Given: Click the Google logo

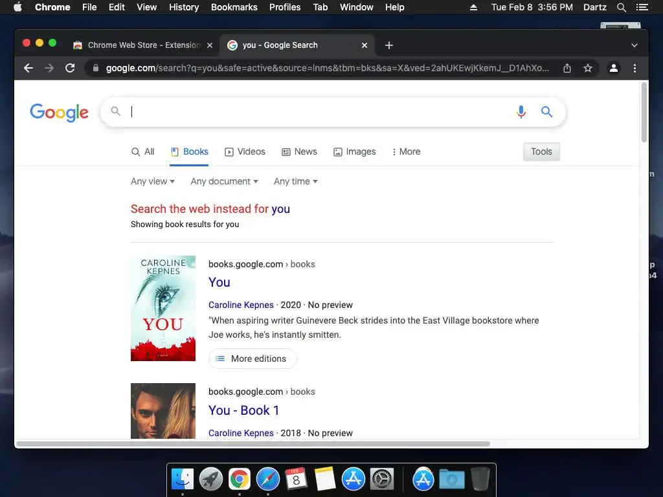Looking at the screenshot, I should [x=59, y=113].
